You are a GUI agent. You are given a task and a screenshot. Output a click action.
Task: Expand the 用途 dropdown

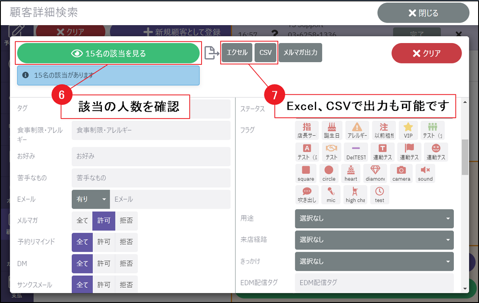click(x=374, y=219)
